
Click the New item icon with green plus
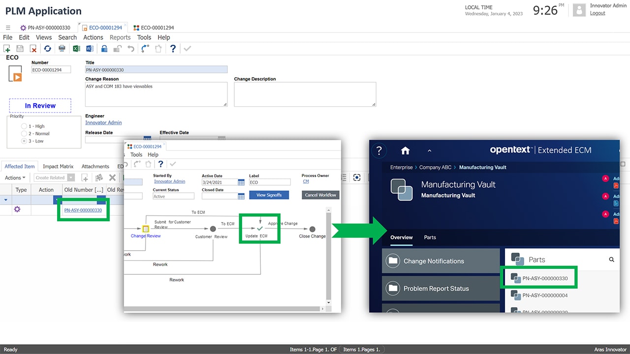pos(7,49)
